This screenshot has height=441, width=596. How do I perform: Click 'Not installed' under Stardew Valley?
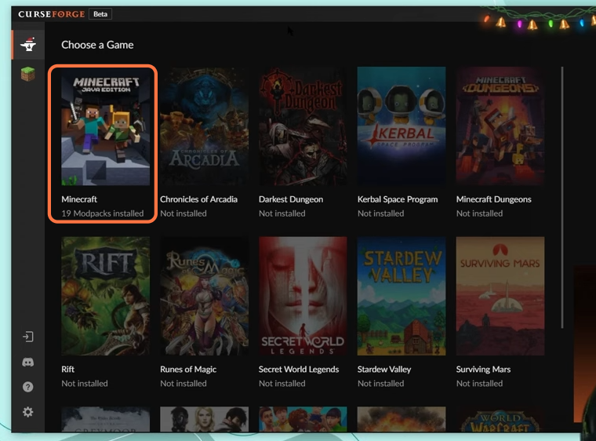click(380, 384)
